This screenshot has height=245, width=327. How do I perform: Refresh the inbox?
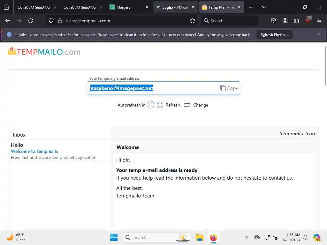point(169,105)
